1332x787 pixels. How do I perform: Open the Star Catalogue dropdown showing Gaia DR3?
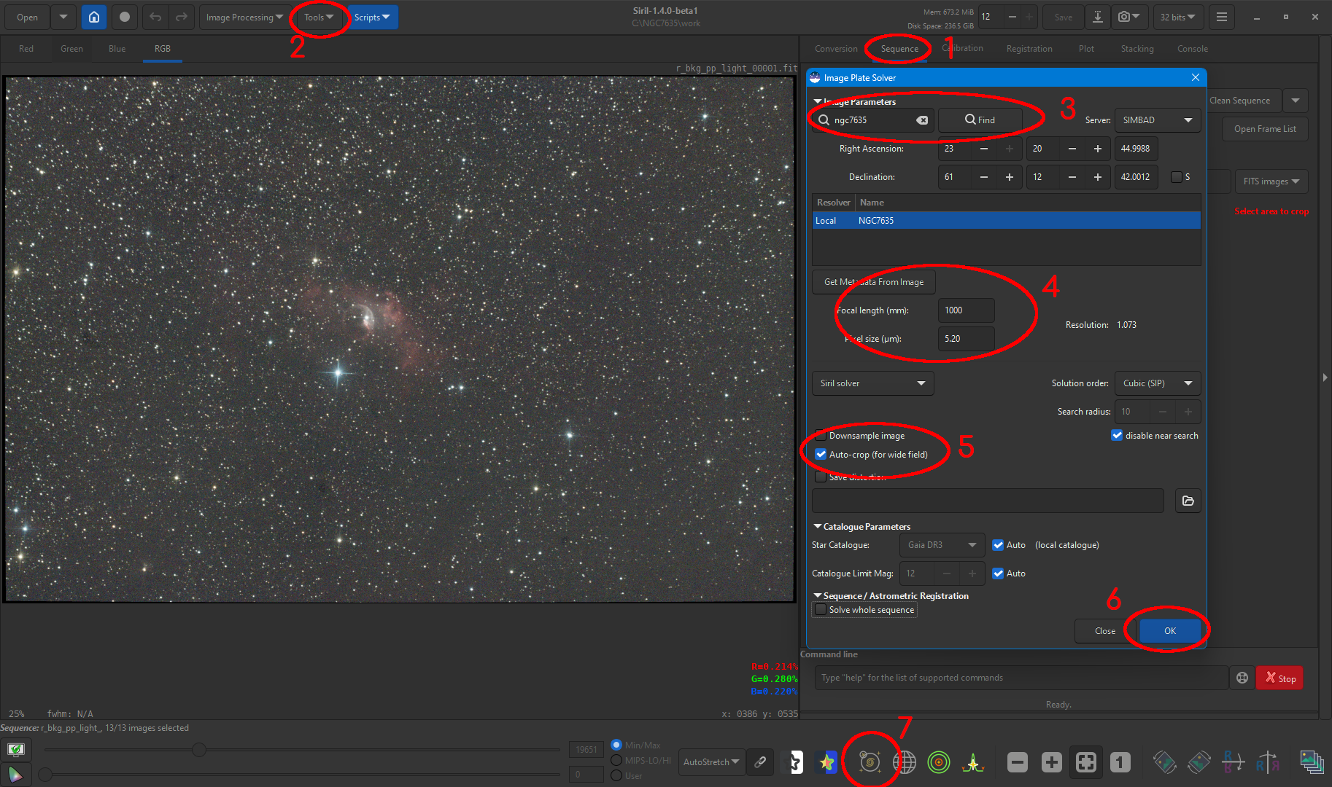(x=941, y=544)
